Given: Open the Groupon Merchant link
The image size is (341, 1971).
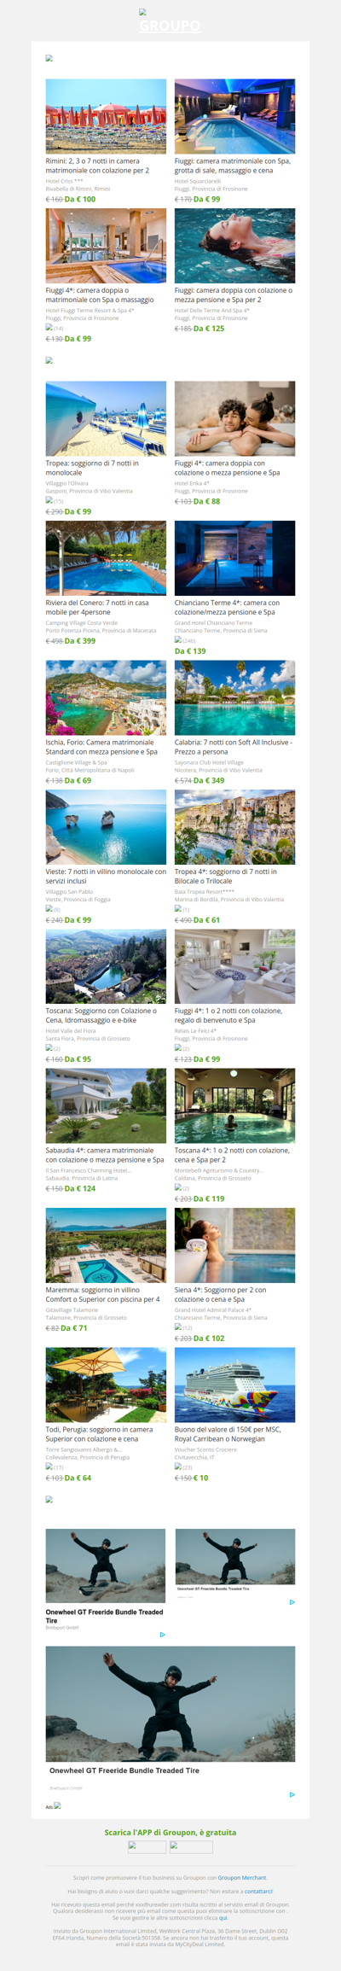Looking at the screenshot, I should coord(242,1877).
